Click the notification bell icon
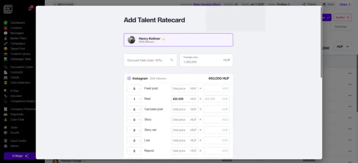The image size is (358, 163). (x=30, y=8)
